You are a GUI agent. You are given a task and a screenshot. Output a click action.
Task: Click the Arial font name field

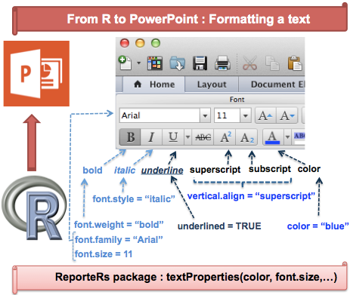160,115
